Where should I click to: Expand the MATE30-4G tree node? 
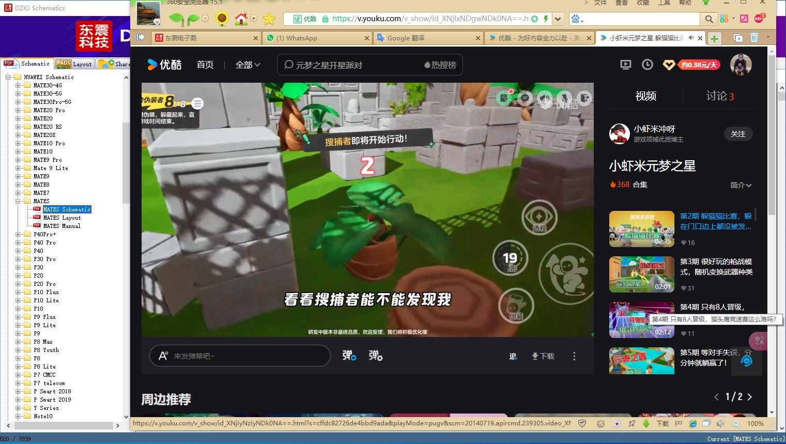pos(18,85)
